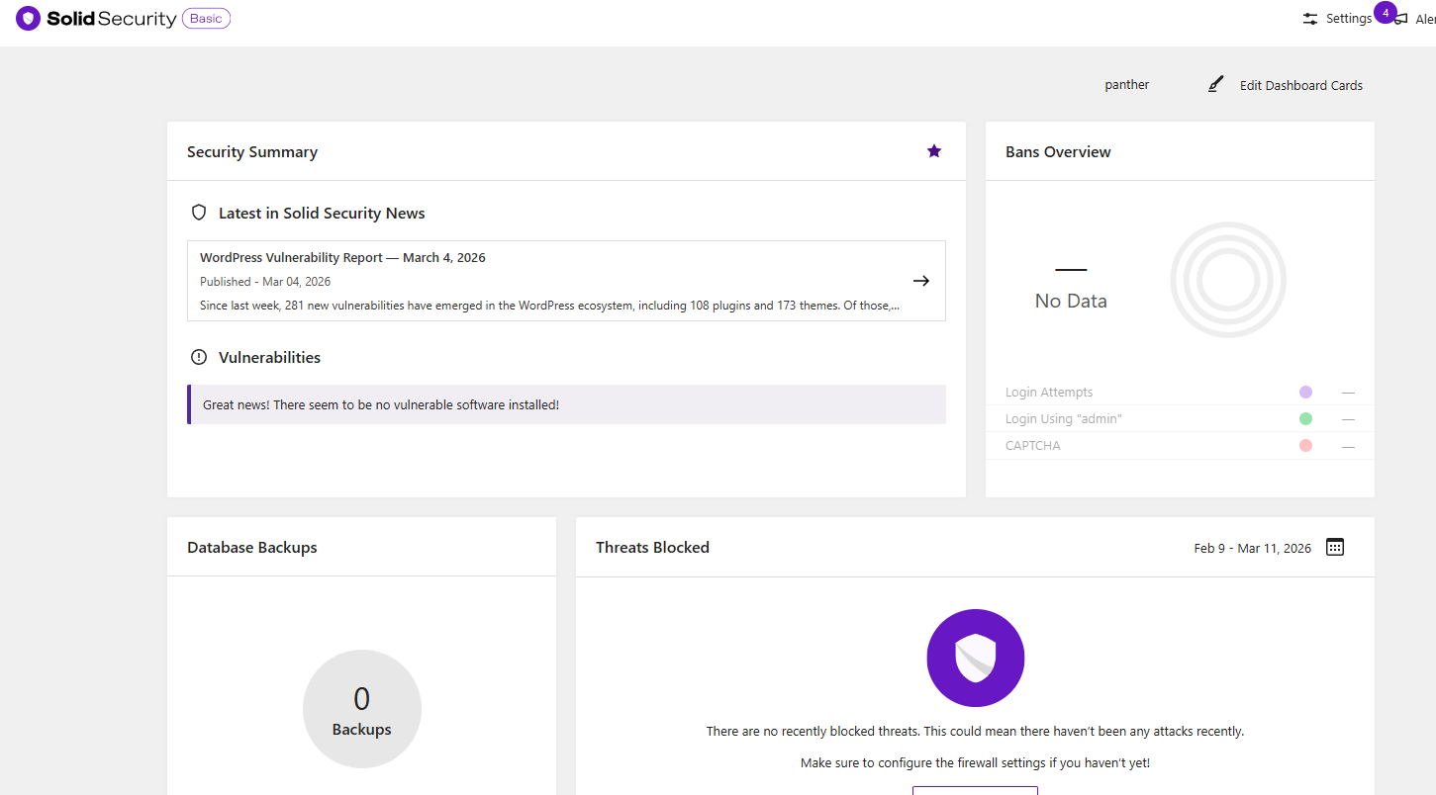Click the notification count badge showing 4
The image size is (1436, 795).
click(x=1385, y=13)
